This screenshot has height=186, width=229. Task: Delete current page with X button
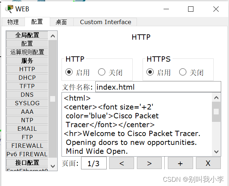208,163
